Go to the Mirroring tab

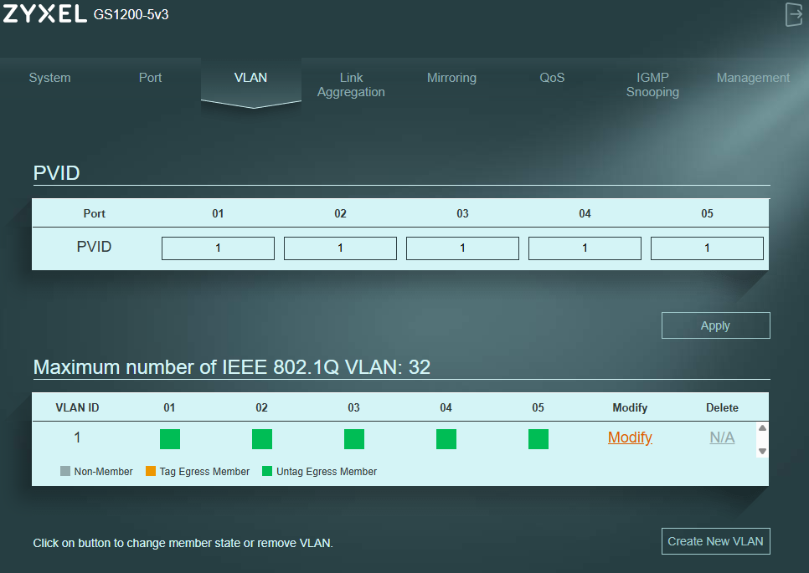(x=451, y=78)
